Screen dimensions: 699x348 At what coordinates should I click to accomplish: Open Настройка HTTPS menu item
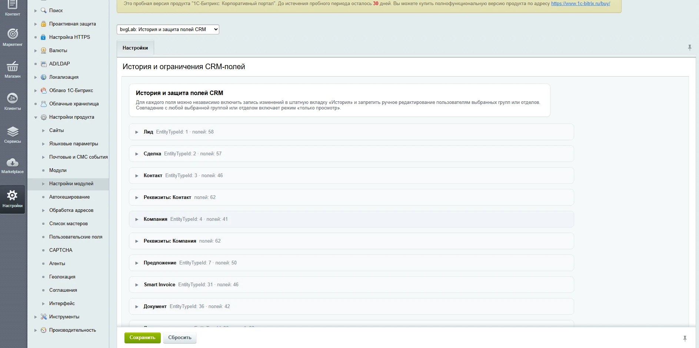click(70, 37)
